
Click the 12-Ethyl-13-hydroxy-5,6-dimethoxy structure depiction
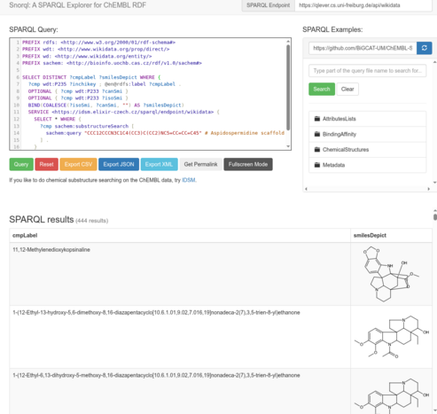click(392, 337)
